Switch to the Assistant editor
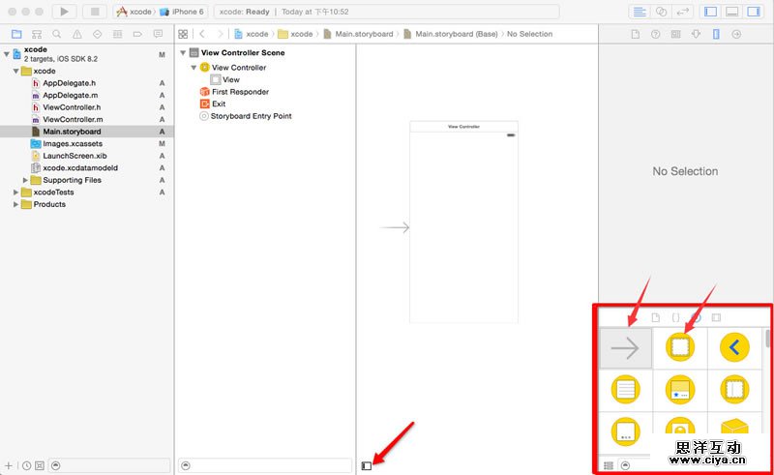Image resolution: width=774 pixels, height=475 pixels. (662, 12)
